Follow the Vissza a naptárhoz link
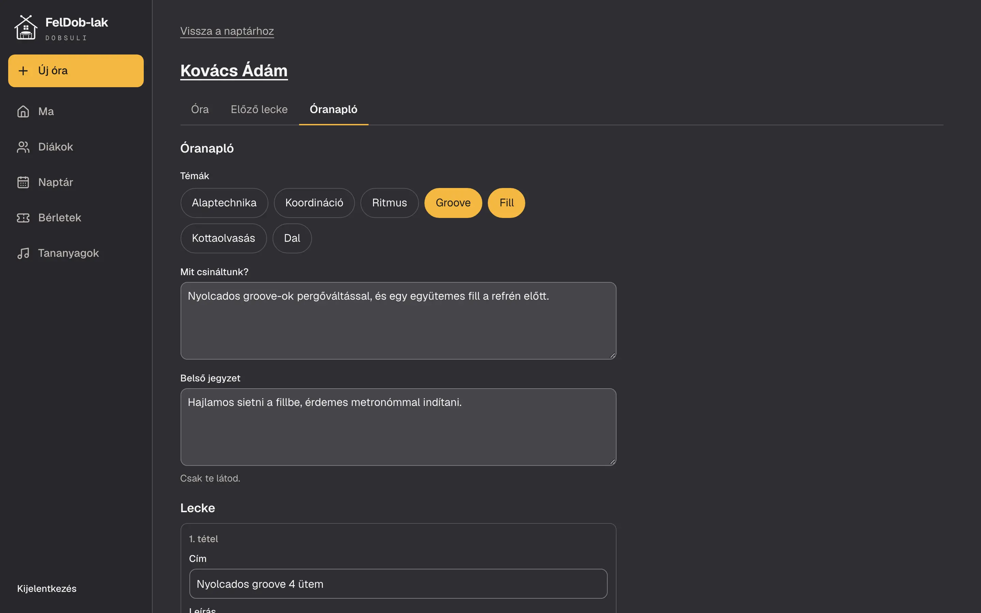The image size is (981, 613). pyautogui.click(x=227, y=31)
